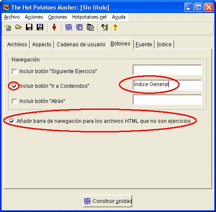Viewport: 216px width, 212px height.
Task: Click the stacked pages toolbar icon
Action: 90,27
